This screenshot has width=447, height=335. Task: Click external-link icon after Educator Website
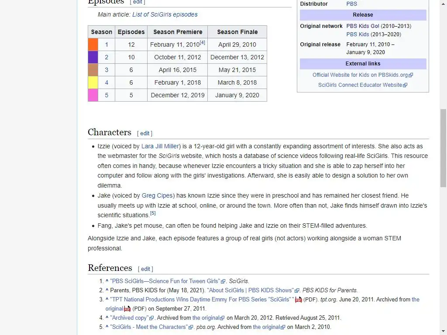[x=405, y=85]
